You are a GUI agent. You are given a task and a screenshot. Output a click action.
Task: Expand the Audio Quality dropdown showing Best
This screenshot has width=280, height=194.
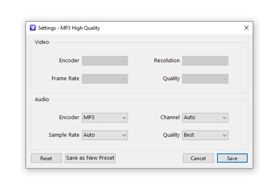pos(205,135)
